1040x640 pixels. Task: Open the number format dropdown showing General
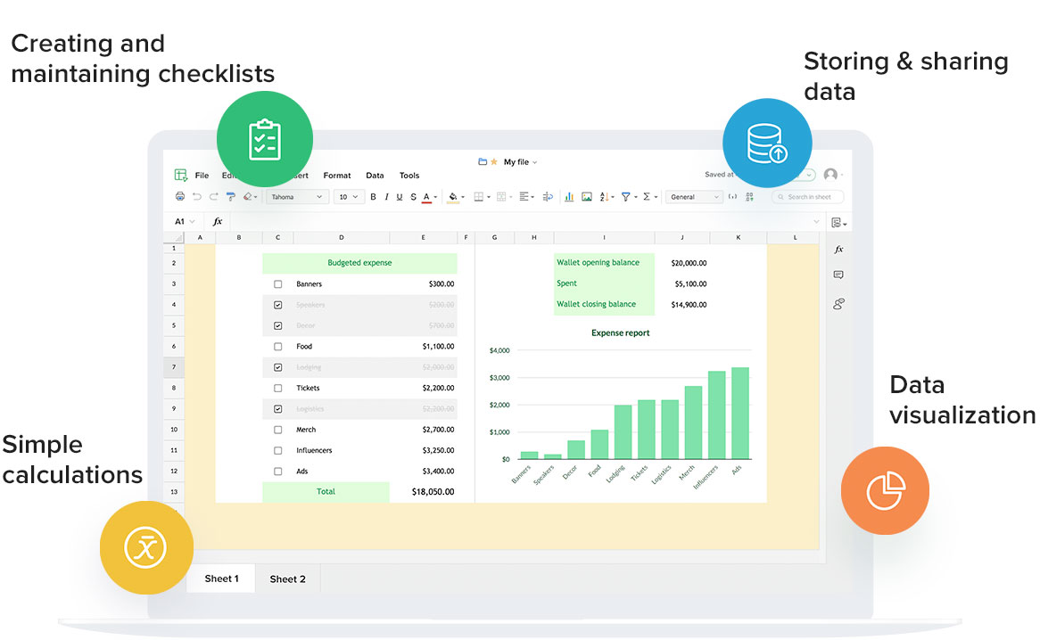694,196
